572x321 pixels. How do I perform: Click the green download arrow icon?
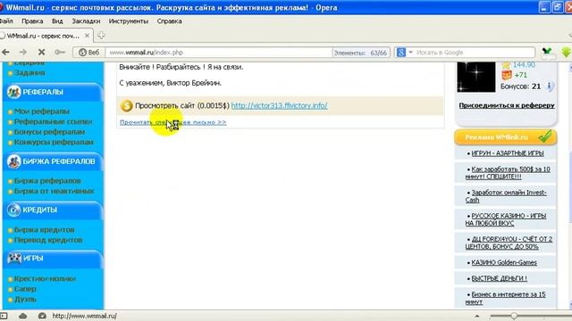pyautogui.click(x=566, y=53)
